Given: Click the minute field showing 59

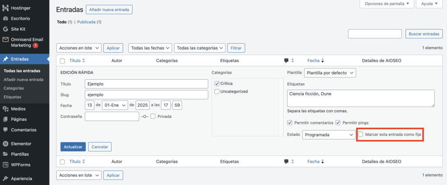Looking at the screenshot, I should pos(177,105).
